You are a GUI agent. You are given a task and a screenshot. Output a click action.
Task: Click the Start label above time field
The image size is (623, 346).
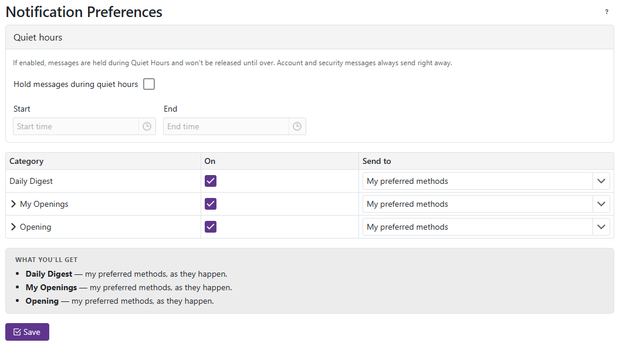pyautogui.click(x=22, y=109)
